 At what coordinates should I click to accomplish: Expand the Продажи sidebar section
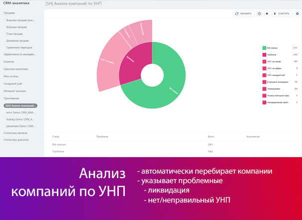tap(9, 12)
